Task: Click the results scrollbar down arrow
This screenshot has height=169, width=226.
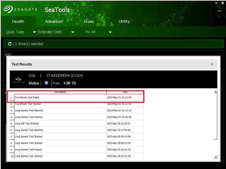Action: (x=216, y=157)
